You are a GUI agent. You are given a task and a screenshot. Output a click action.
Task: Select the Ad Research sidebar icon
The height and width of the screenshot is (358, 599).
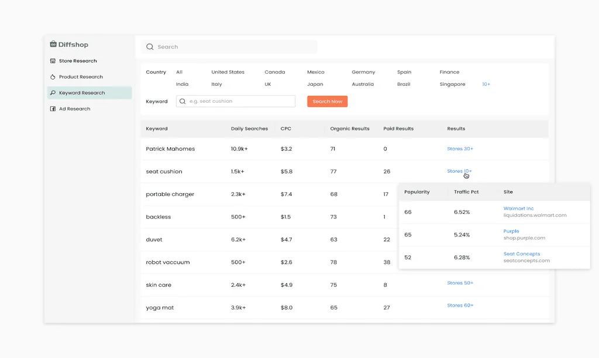click(52, 109)
